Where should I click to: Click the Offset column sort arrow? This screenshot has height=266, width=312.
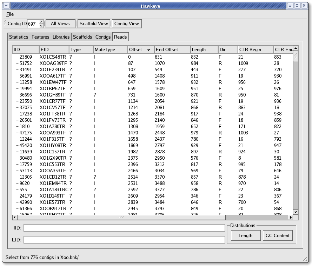coord(149,50)
